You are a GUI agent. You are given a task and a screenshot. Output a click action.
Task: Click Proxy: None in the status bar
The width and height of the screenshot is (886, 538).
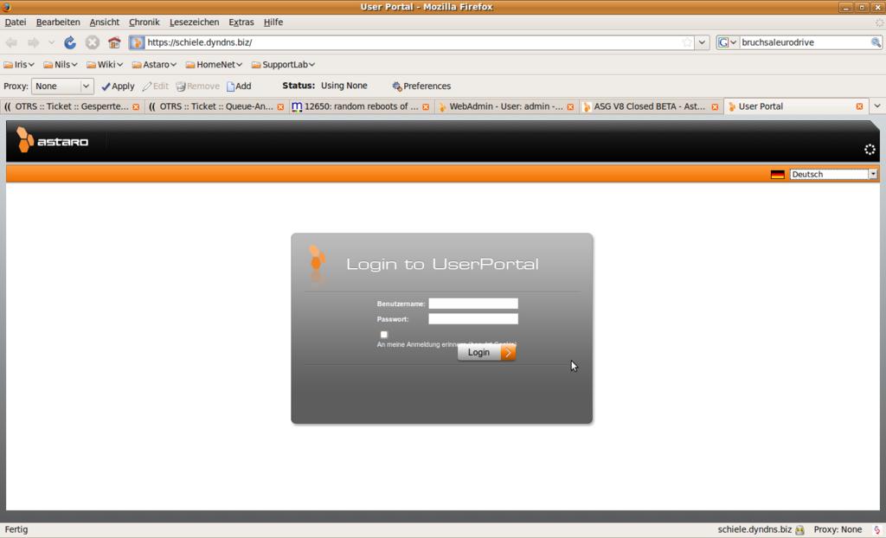tap(838, 529)
